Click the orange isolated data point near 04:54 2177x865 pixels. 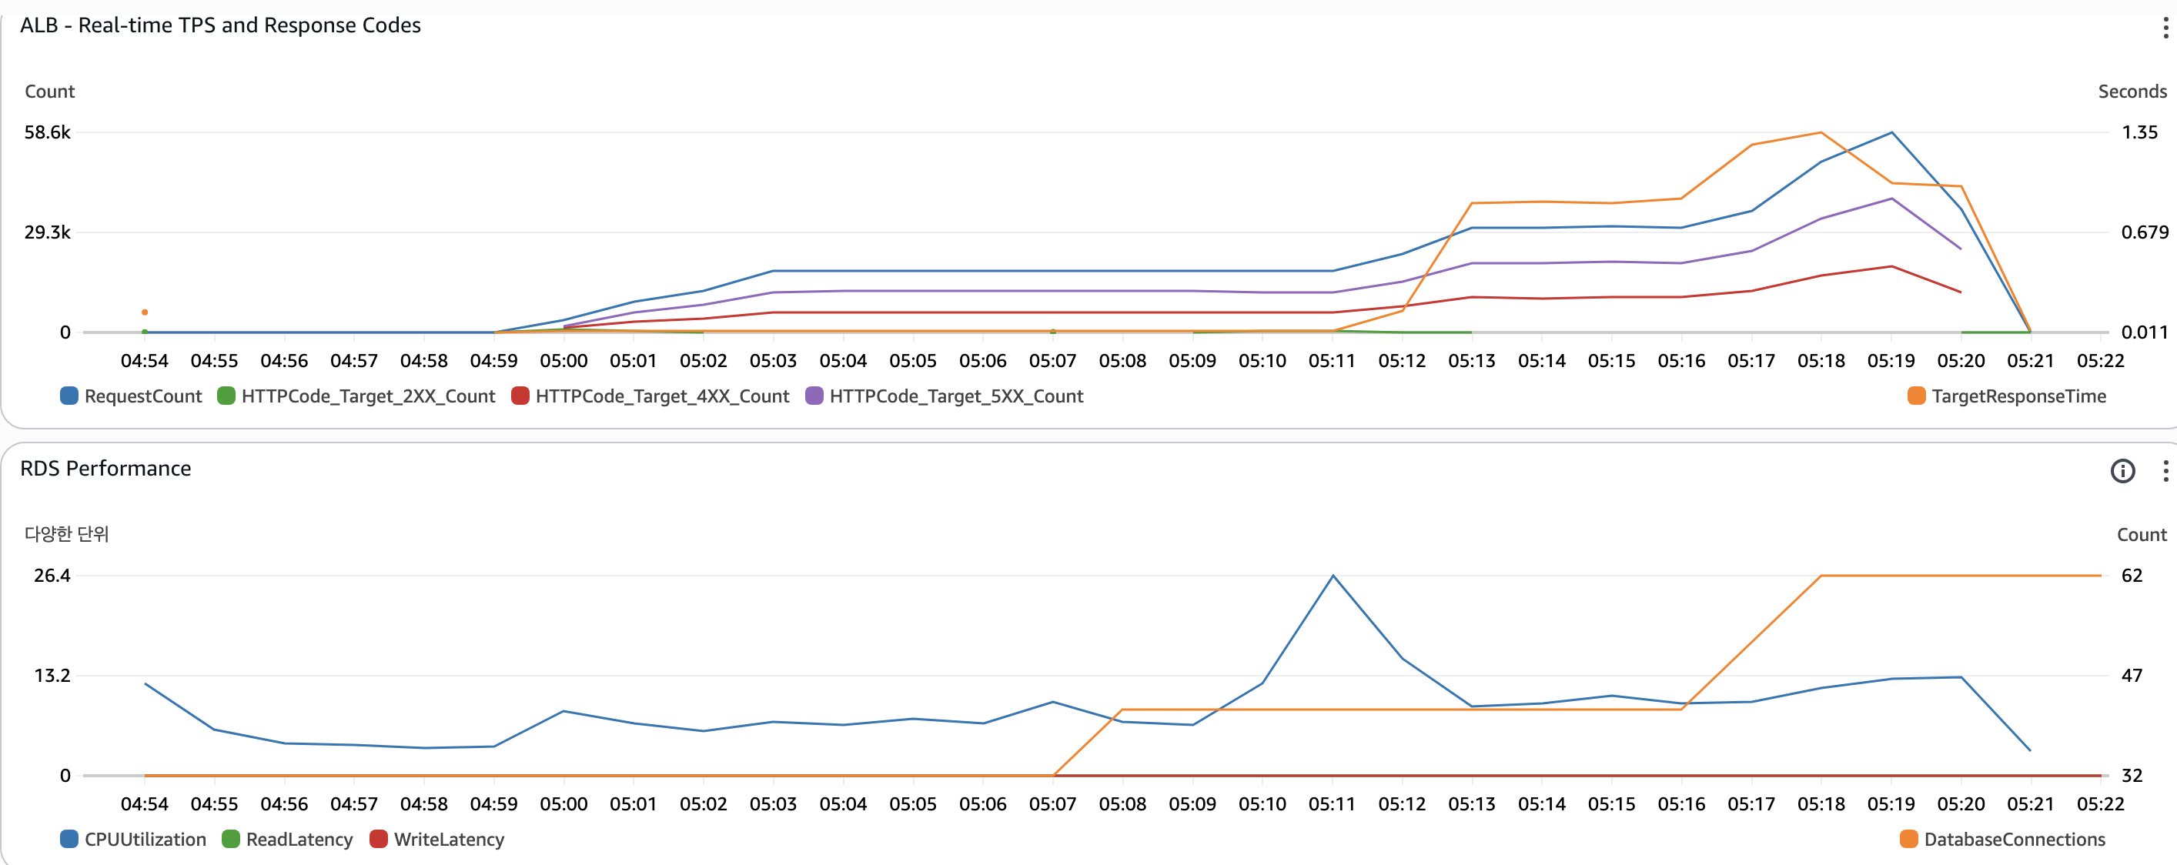(145, 312)
